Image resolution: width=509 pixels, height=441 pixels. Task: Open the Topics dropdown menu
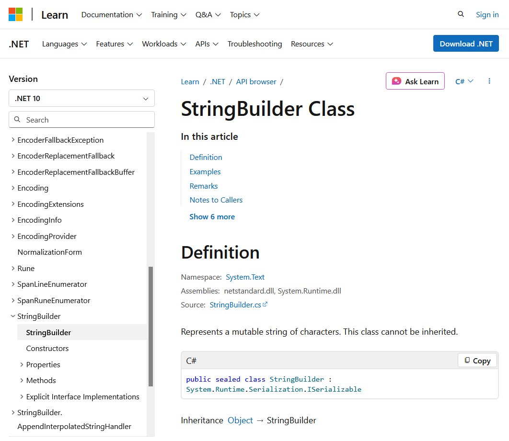(x=244, y=15)
